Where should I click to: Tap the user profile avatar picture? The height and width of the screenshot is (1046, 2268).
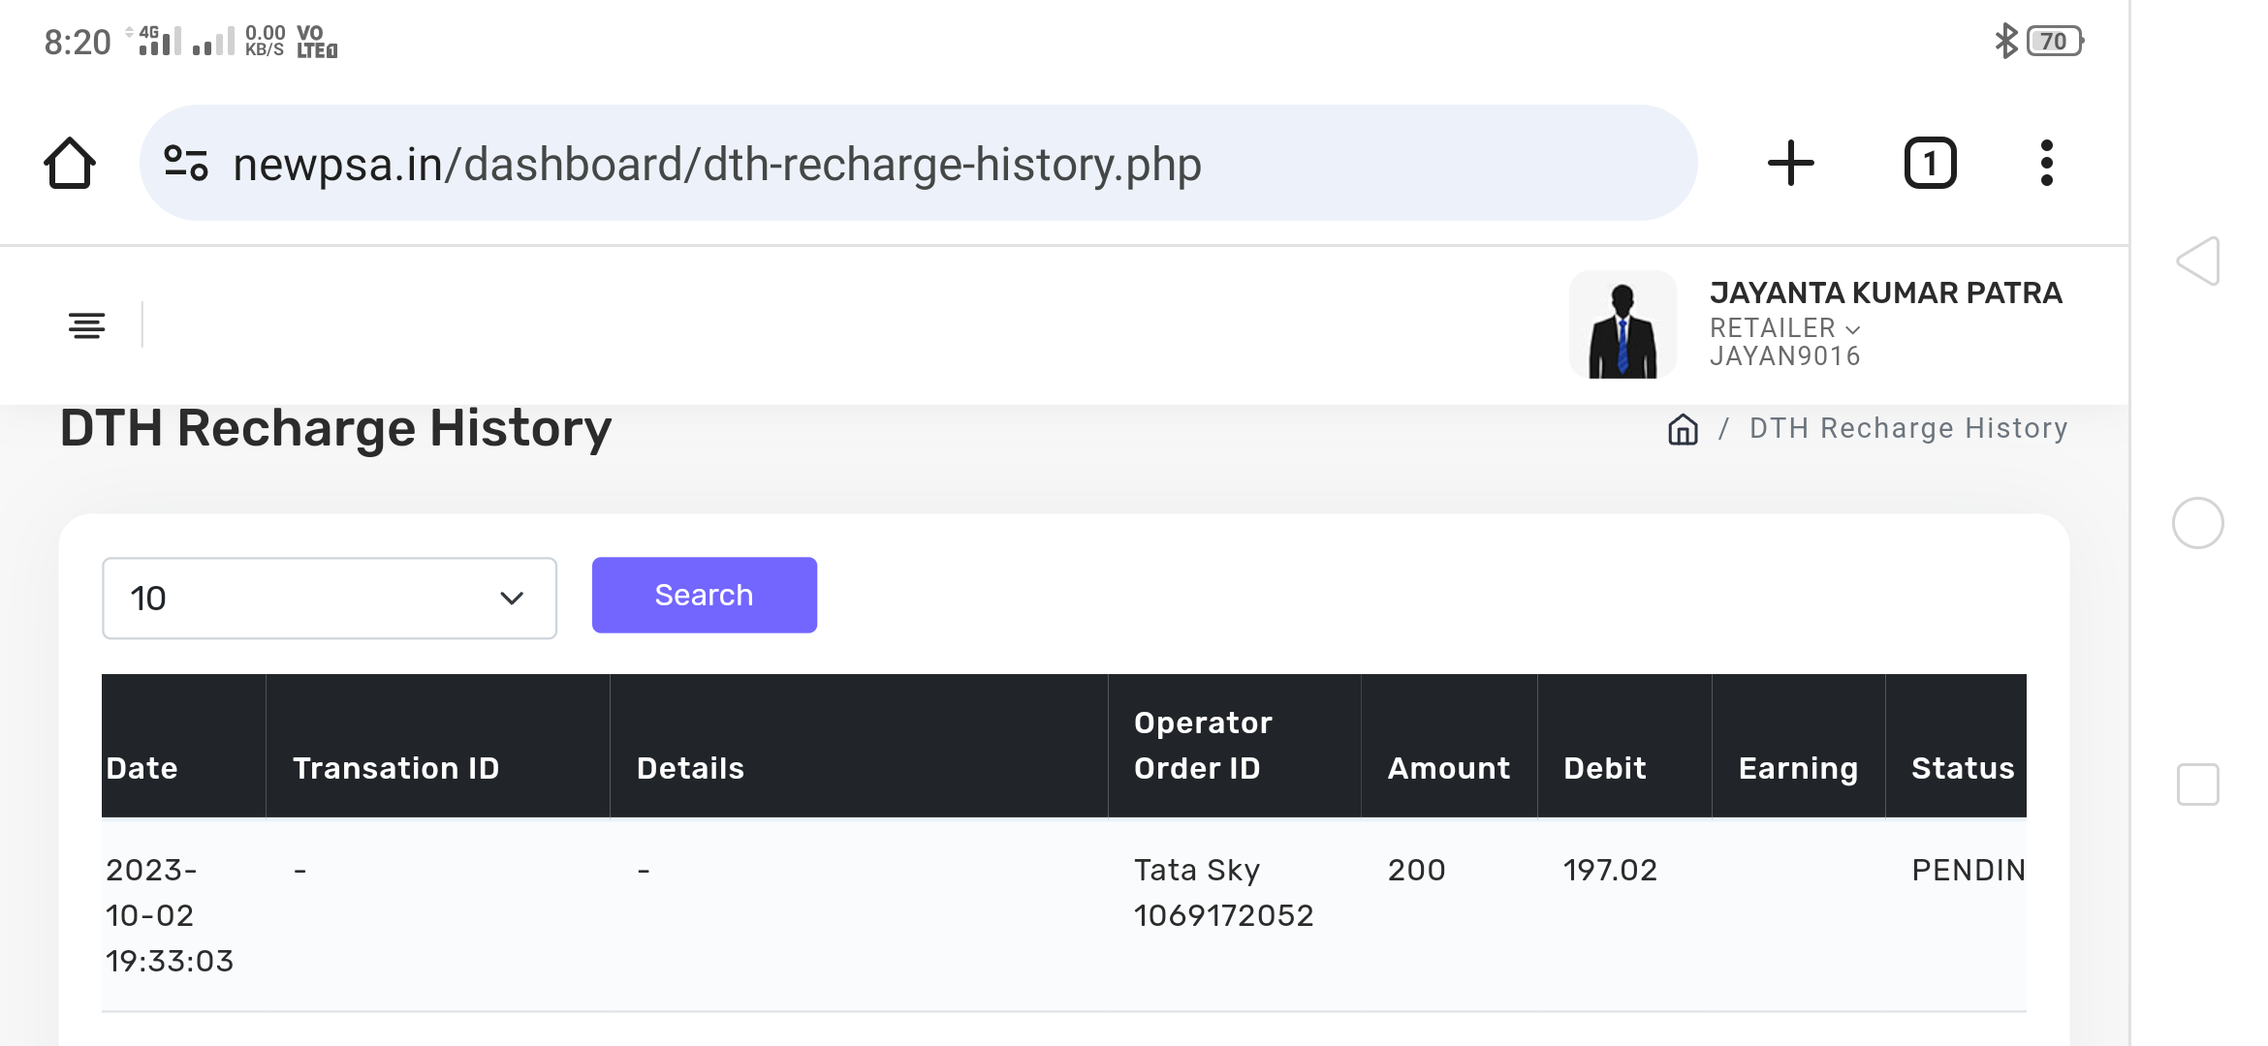click(x=1622, y=325)
